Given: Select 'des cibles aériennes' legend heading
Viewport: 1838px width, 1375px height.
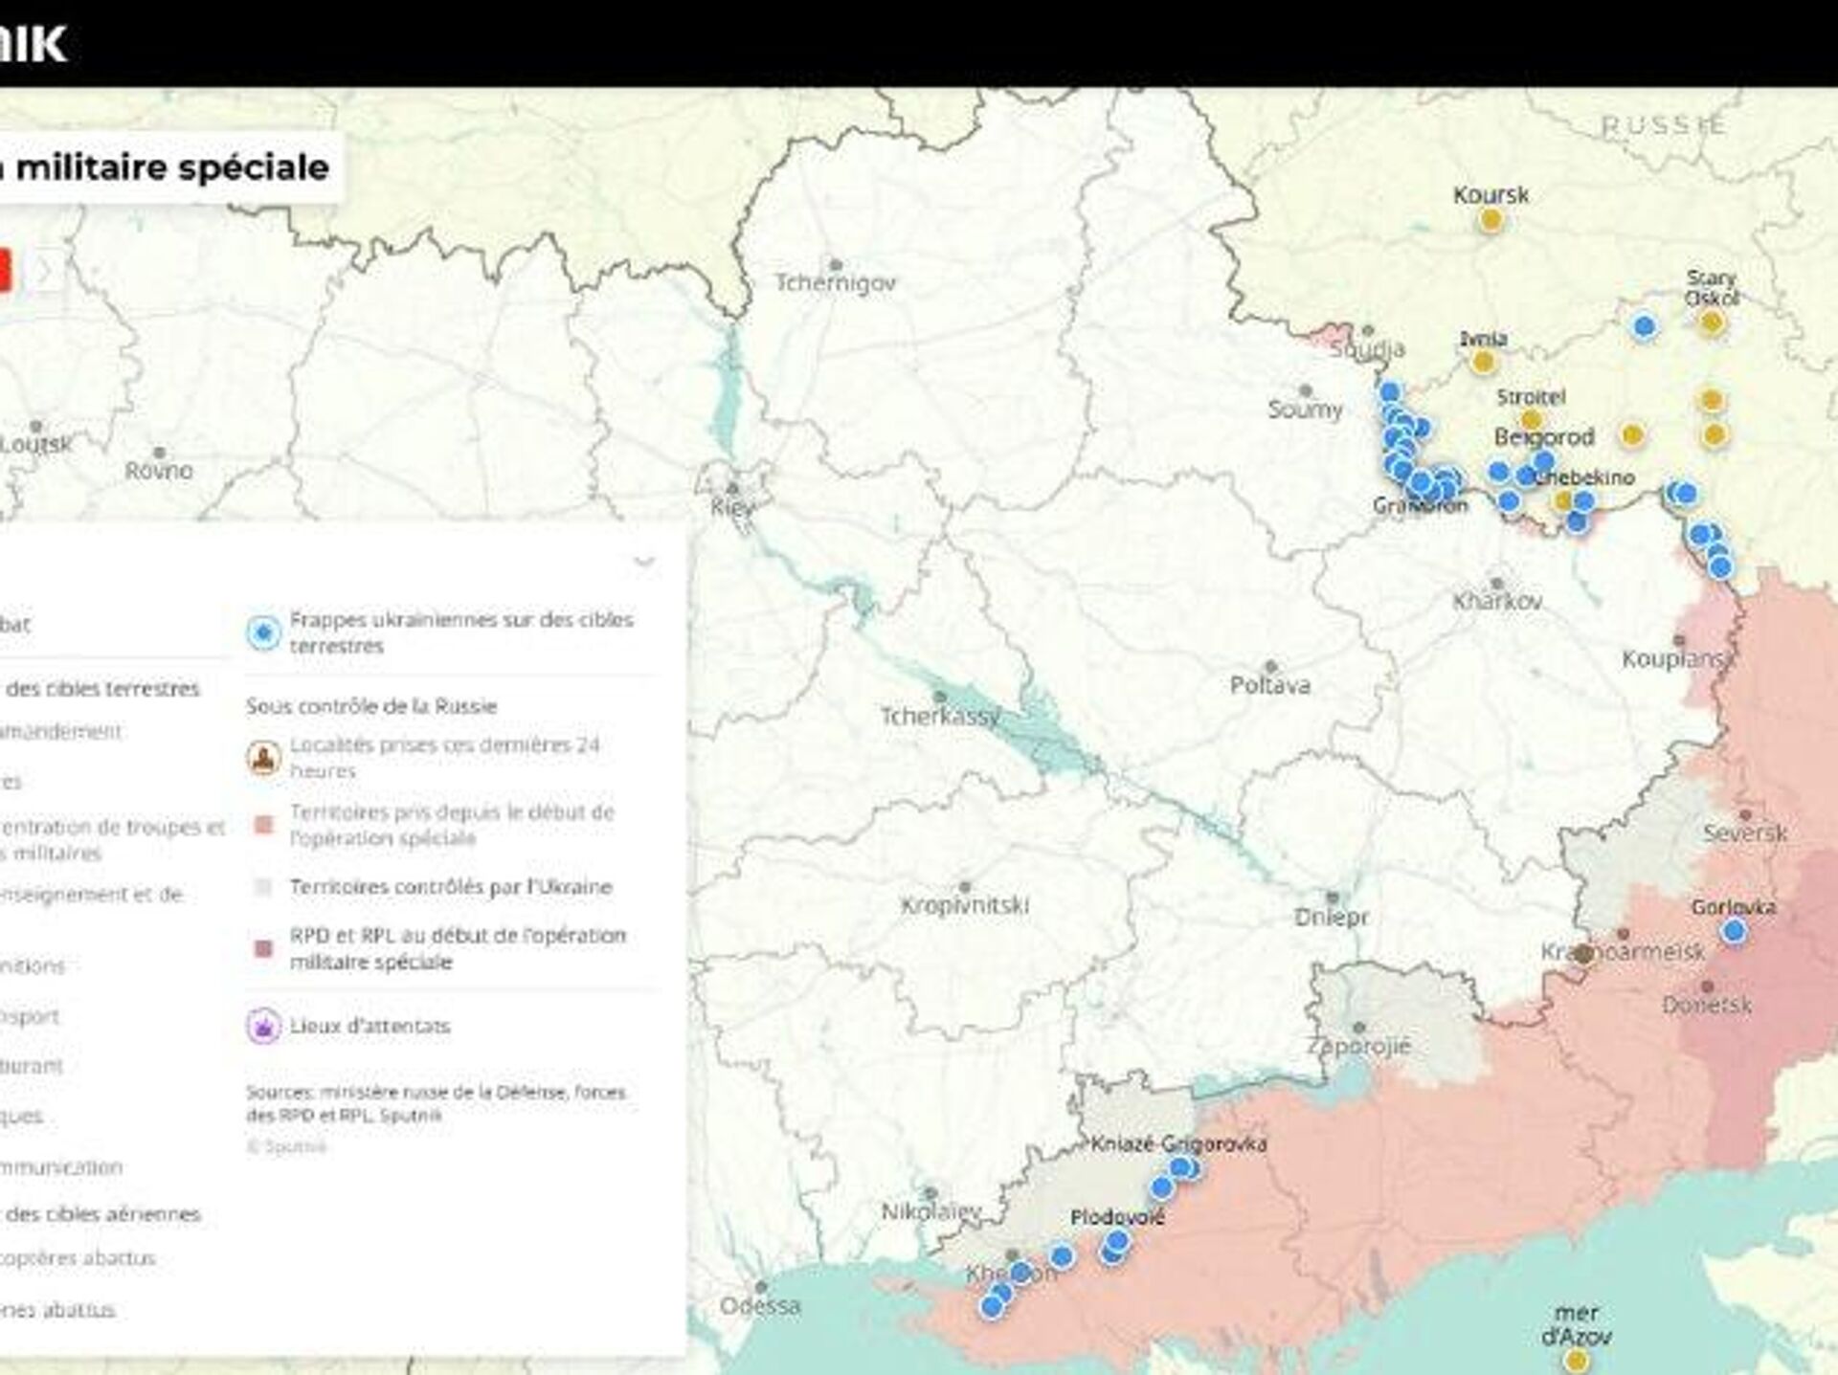Looking at the screenshot, I should point(102,1214).
